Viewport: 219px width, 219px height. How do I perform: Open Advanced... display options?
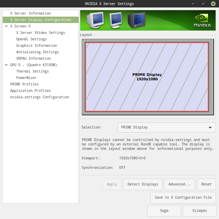tap(180, 184)
